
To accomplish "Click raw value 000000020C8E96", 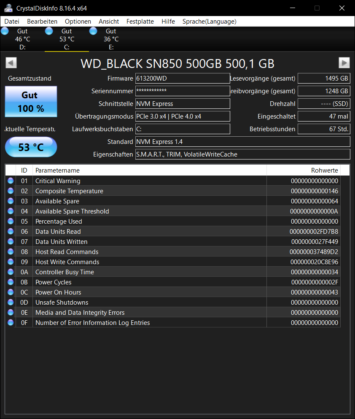I will point(314,262).
